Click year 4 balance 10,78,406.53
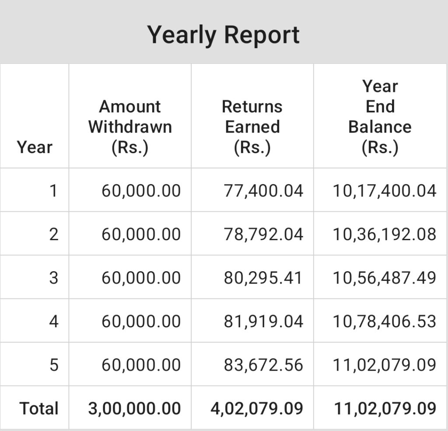 [x=385, y=321]
